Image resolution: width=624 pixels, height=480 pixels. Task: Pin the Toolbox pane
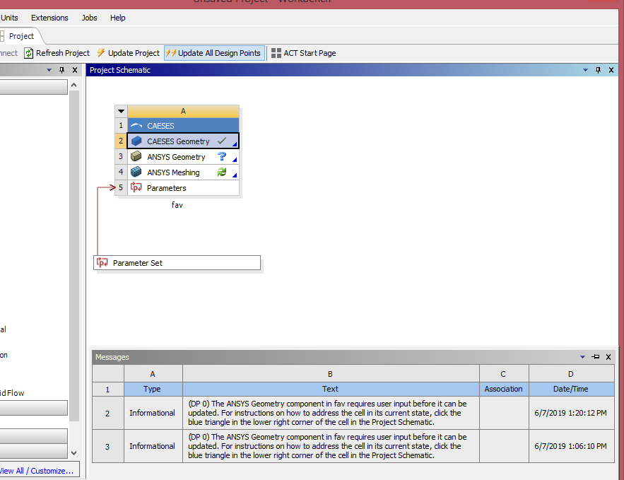(x=61, y=70)
